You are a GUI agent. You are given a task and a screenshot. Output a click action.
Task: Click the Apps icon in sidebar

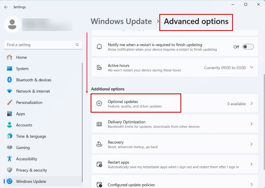click(10, 113)
